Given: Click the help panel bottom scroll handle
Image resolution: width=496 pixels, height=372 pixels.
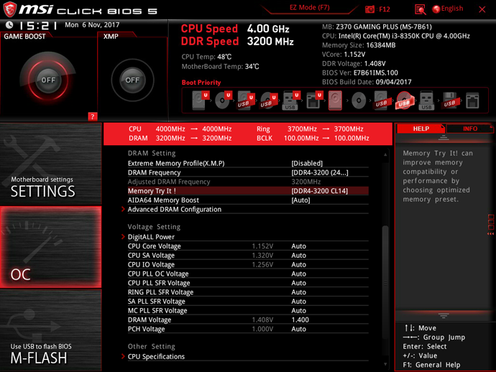Looking at the screenshot, I should point(444,316).
